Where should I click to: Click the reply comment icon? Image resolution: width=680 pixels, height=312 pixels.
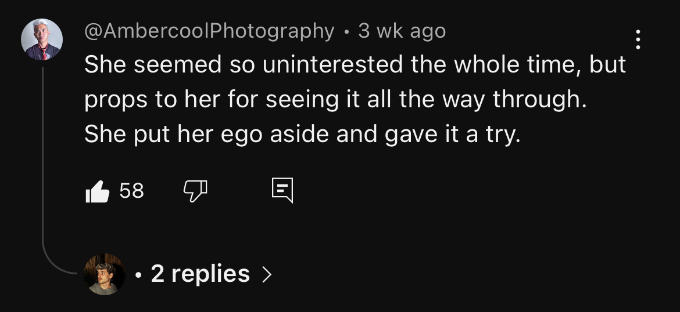coord(282,191)
